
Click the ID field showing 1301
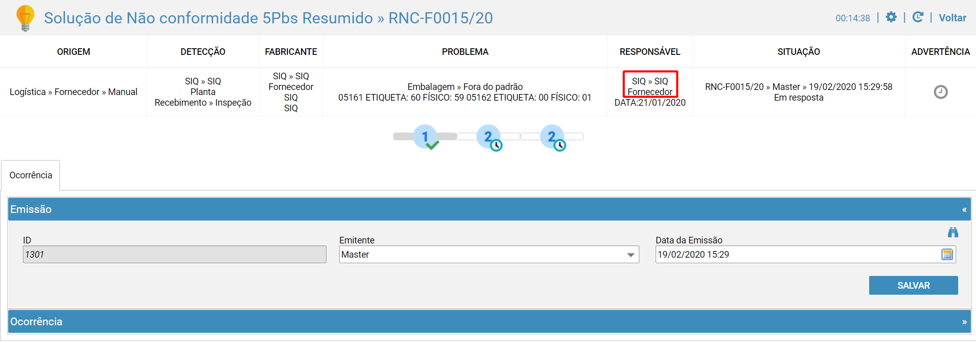174,255
